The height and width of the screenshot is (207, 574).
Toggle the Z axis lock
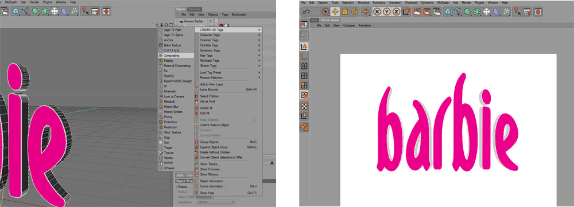[396, 11]
